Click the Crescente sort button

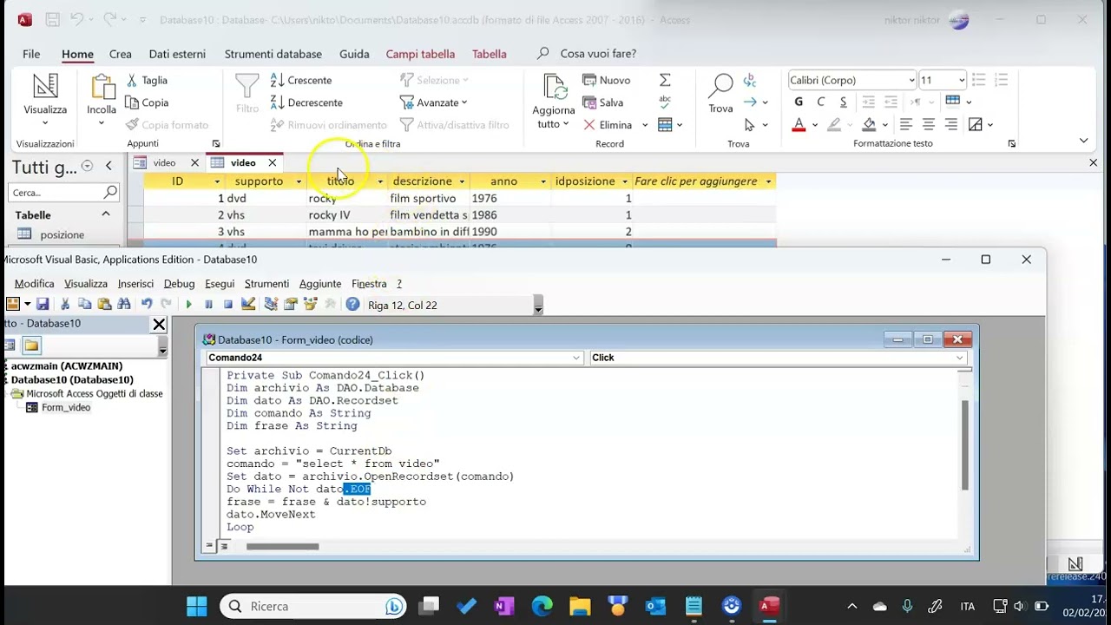point(301,80)
